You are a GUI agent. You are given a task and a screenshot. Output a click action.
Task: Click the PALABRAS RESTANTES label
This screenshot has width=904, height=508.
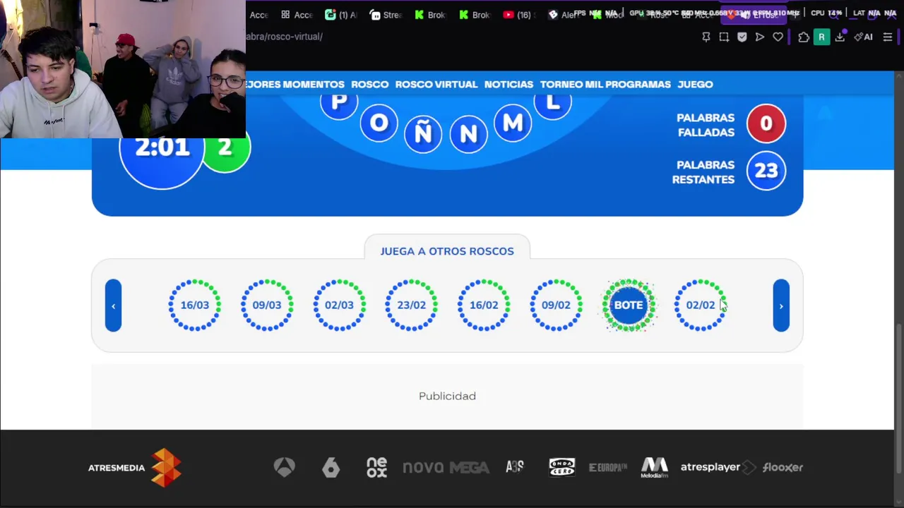tap(703, 172)
